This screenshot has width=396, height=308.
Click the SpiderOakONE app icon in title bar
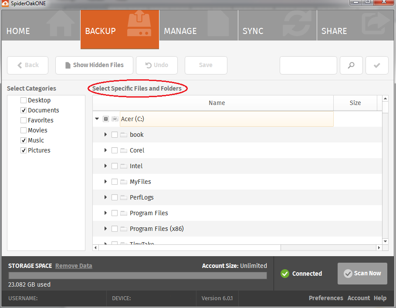click(5, 3)
